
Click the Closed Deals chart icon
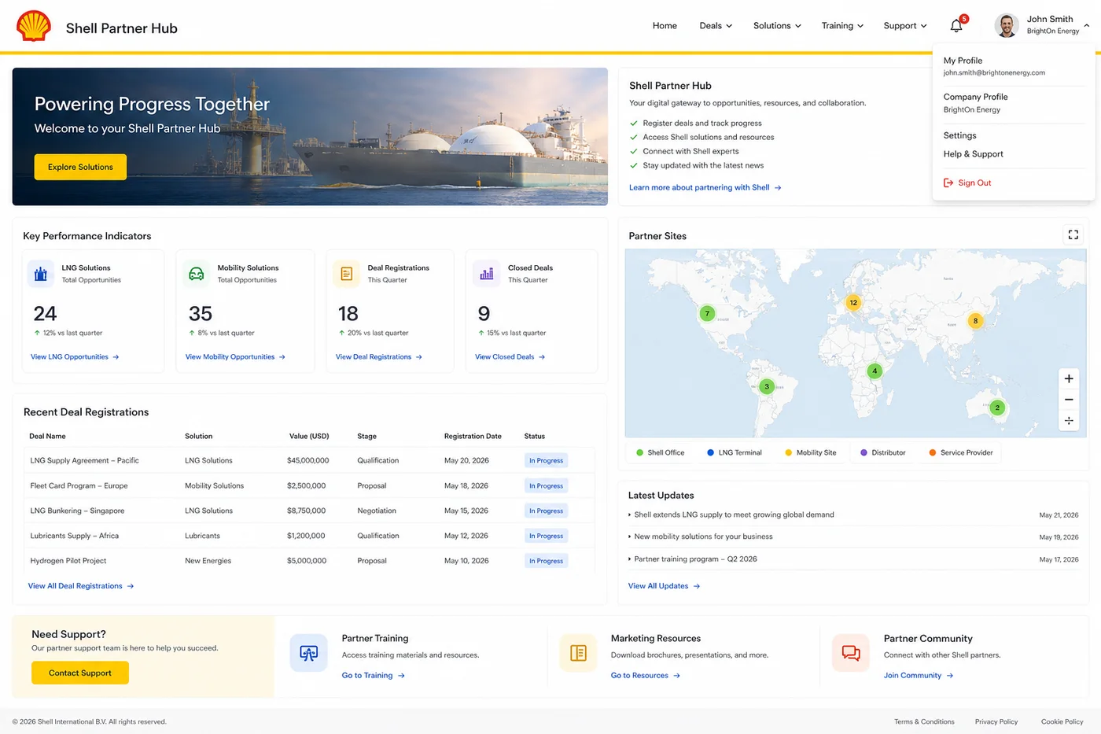tap(487, 274)
